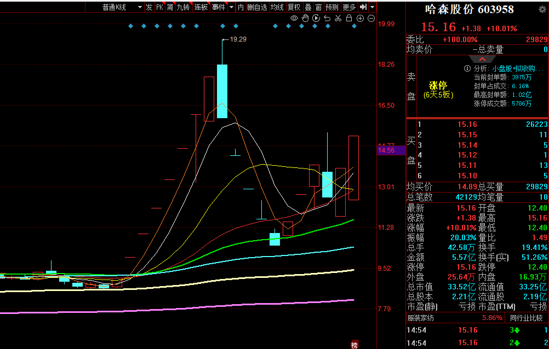
Task: Click the circular play replay icon
Action: [316, 18]
